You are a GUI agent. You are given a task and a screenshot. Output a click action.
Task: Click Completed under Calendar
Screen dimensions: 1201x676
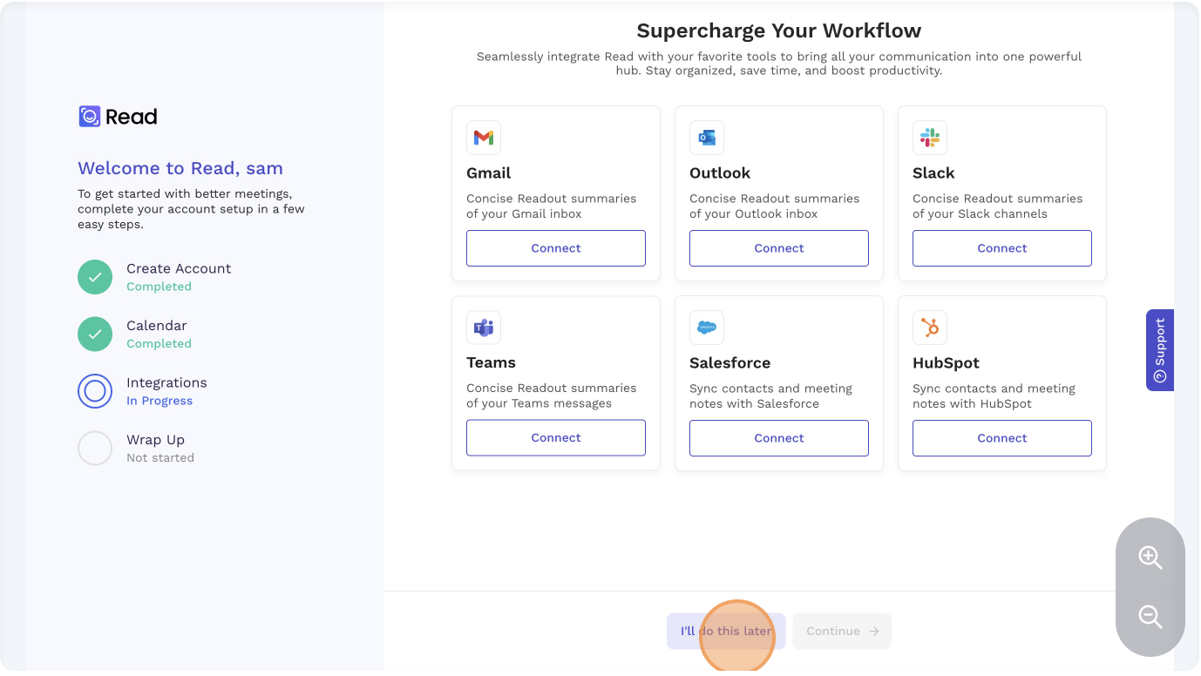[x=159, y=343]
